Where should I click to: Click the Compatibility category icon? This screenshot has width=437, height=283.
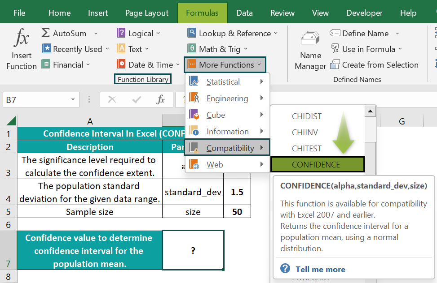click(x=194, y=148)
